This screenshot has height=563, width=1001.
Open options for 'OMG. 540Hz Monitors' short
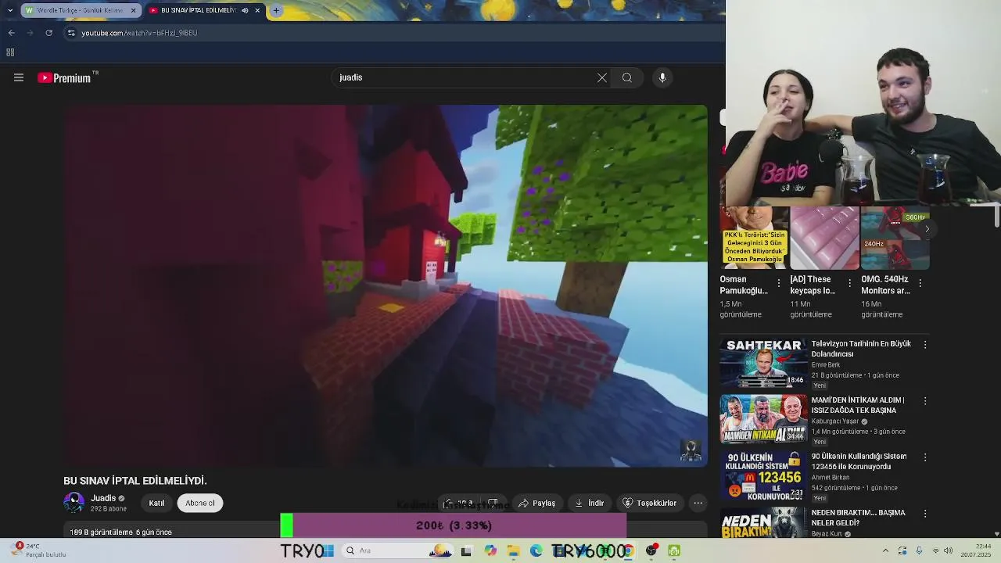920,283
